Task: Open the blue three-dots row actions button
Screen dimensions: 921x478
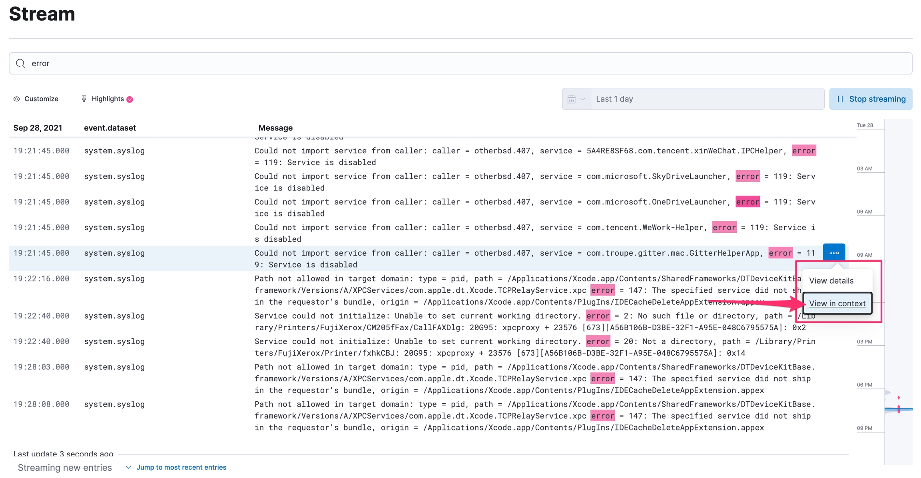Action: point(834,252)
